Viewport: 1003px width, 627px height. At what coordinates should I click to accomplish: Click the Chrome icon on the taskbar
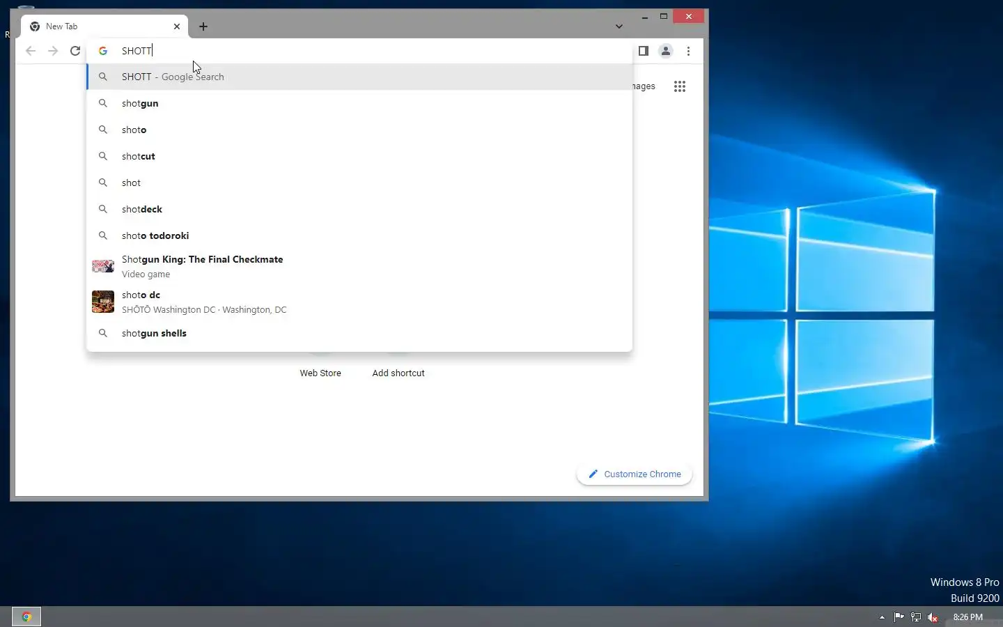26,617
